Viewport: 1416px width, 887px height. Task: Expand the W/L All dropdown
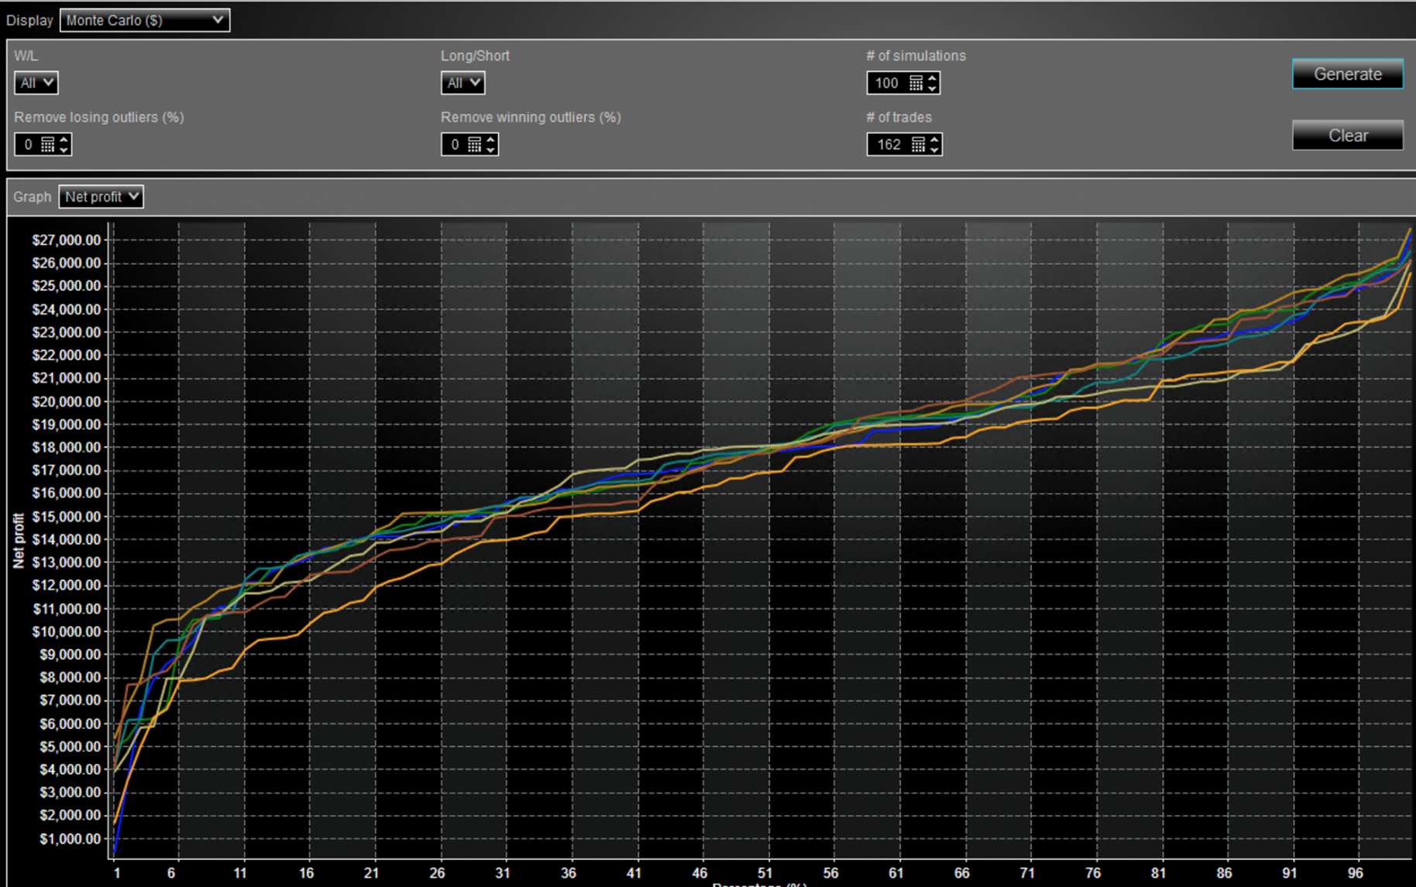36,83
